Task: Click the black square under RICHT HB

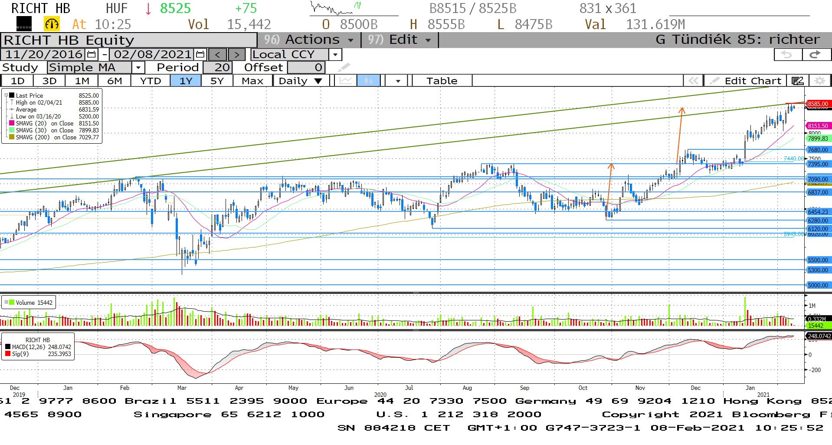Action: (24, 24)
